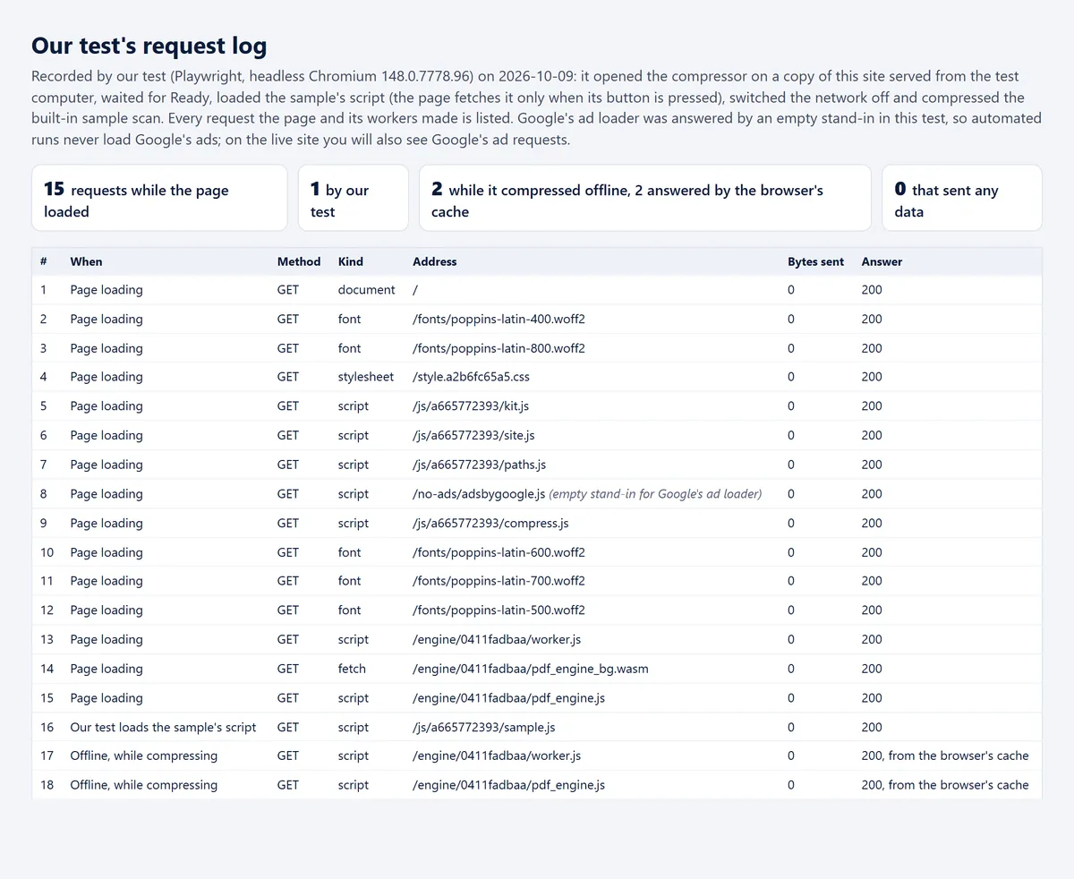Select the '0 that sent any data' card

pyautogui.click(x=962, y=198)
